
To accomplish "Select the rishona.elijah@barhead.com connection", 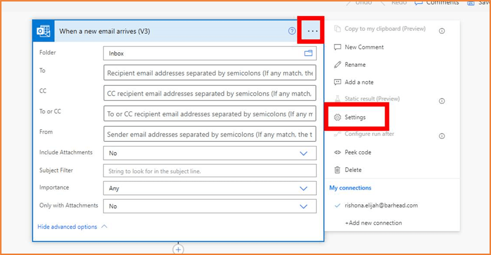I will [x=381, y=205].
